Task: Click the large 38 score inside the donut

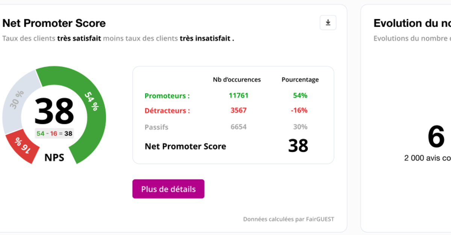Action: pyautogui.click(x=54, y=111)
